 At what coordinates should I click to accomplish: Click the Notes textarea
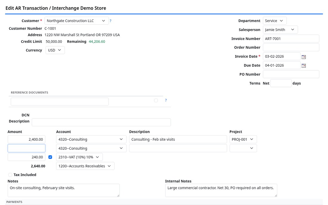click(64, 190)
